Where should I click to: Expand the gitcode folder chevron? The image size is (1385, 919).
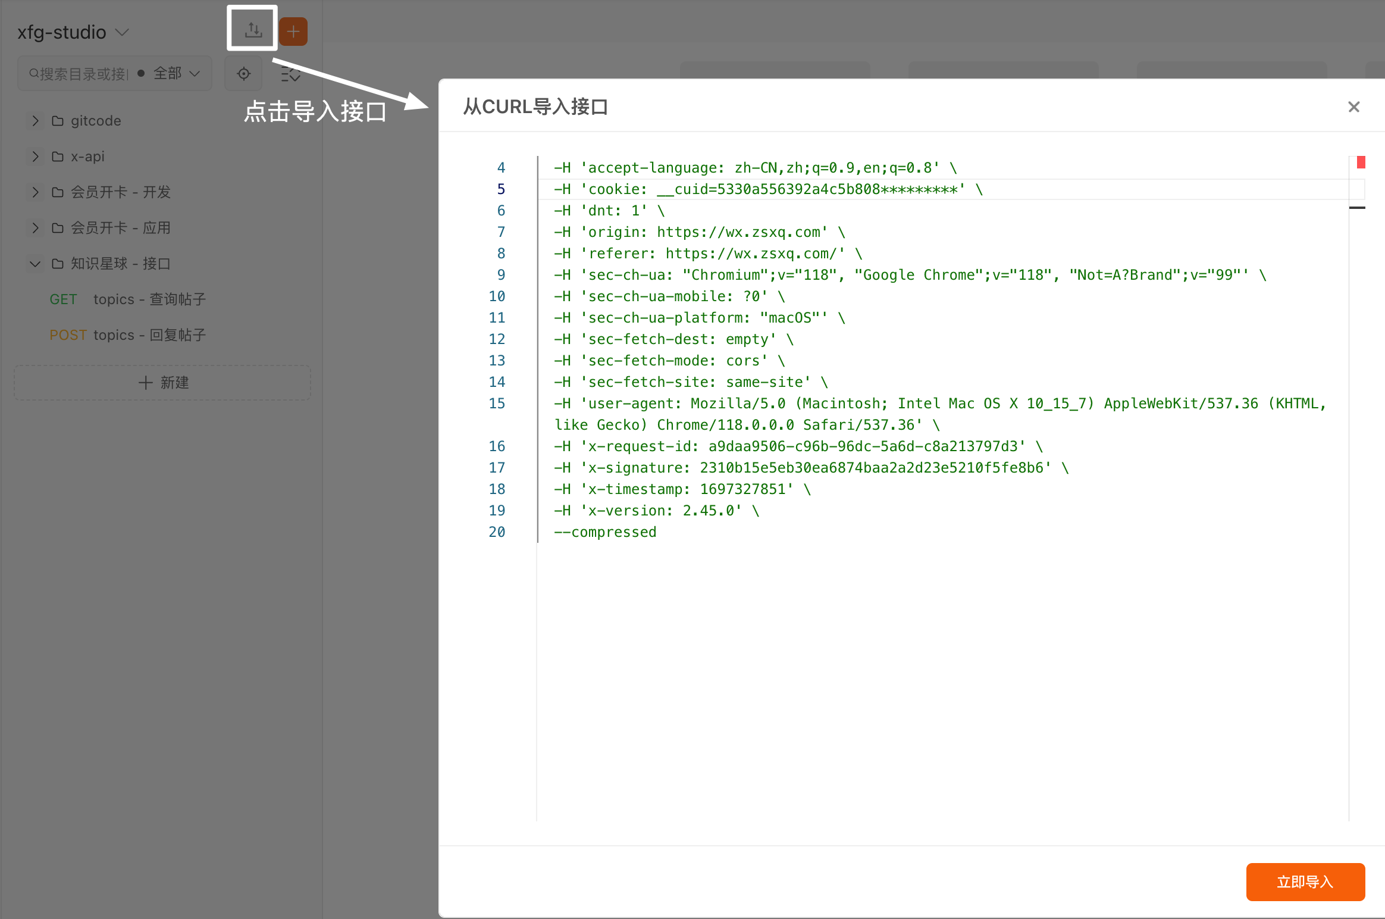35,121
